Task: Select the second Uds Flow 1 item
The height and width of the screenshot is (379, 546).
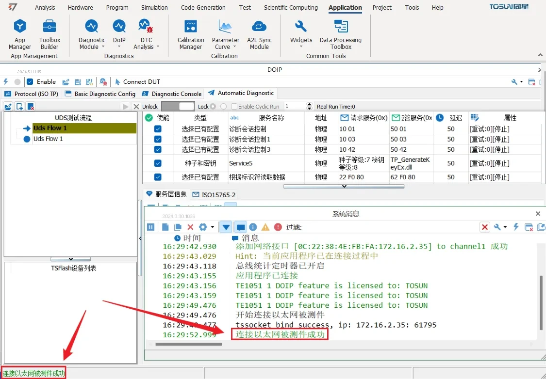Action: point(48,139)
